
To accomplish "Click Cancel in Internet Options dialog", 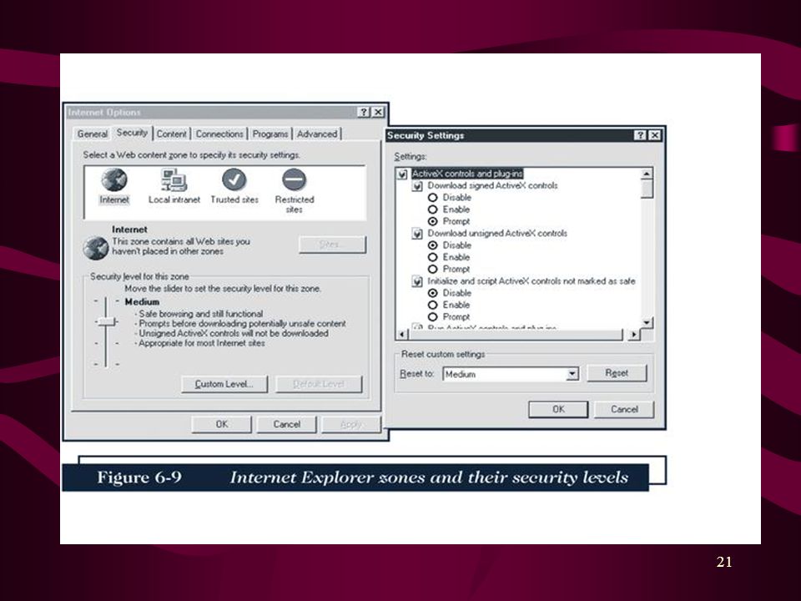I will click(286, 424).
